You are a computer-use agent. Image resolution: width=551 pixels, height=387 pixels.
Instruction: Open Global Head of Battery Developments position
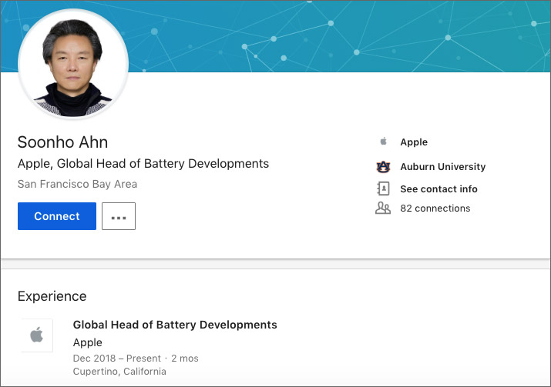pyautogui.click(x=175, y=325)
